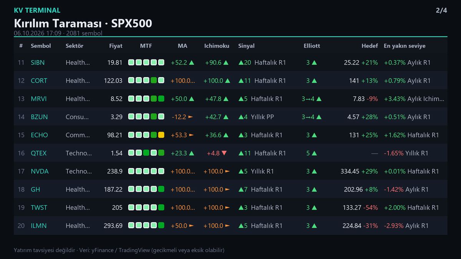Click the Elliott 3→4 arrow in MRVI row
The height and width of the screenshot is (259, 461).
tap(312, 99)
